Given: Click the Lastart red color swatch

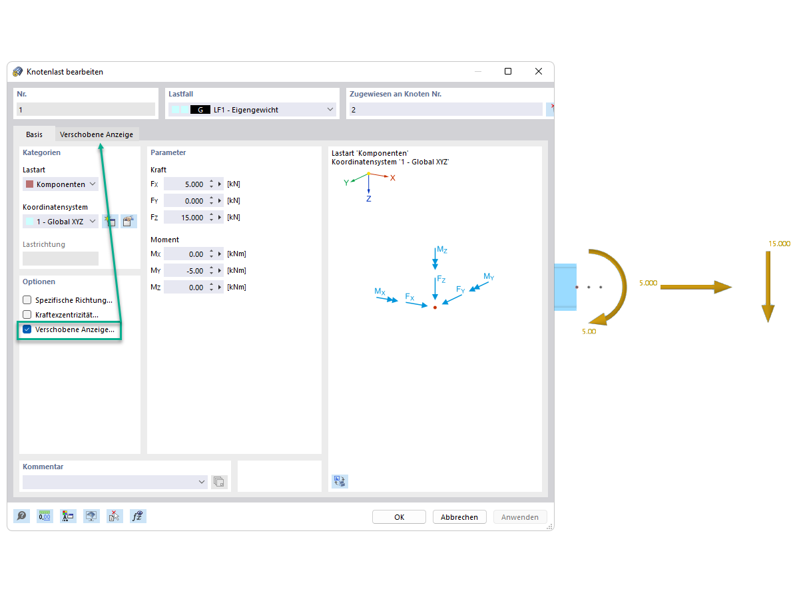Looking at the screenshot, I should pyautogui.click(x=29, y=184).
